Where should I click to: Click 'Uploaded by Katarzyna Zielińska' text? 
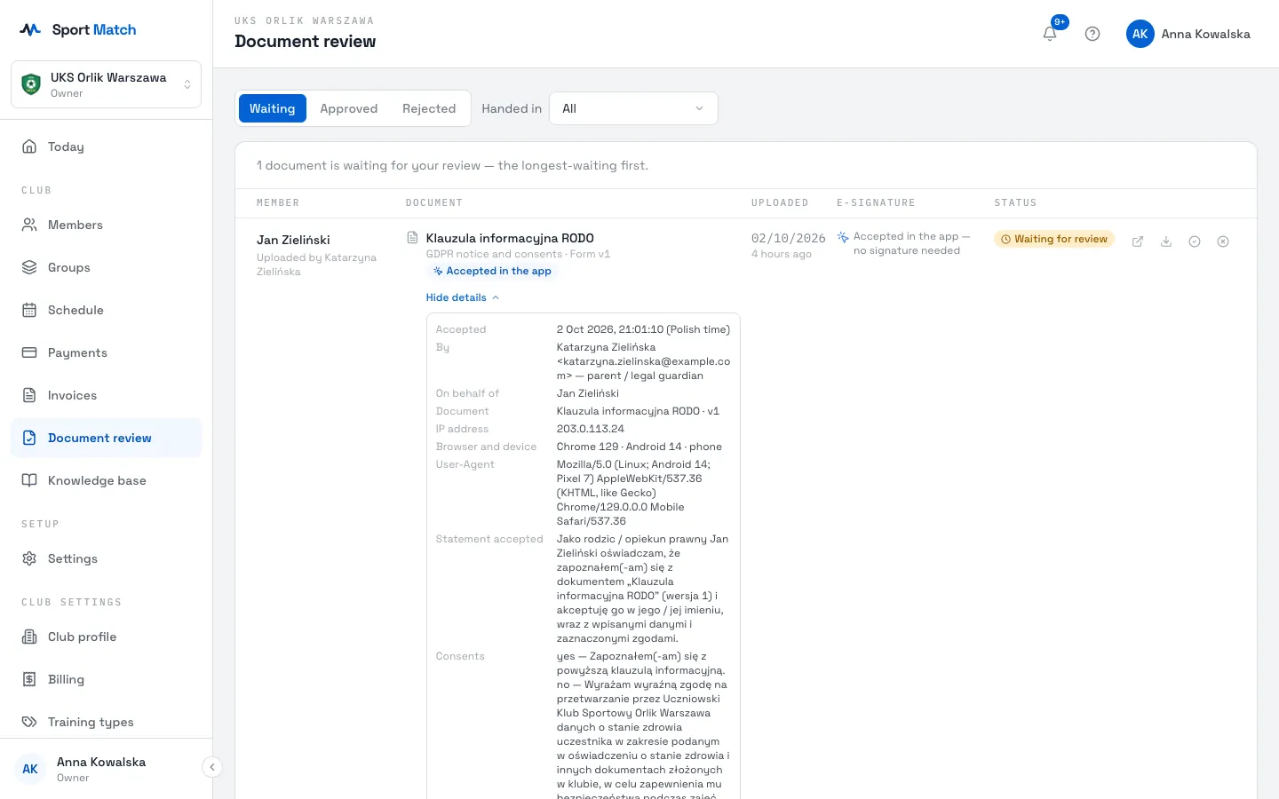coord(316,265)
